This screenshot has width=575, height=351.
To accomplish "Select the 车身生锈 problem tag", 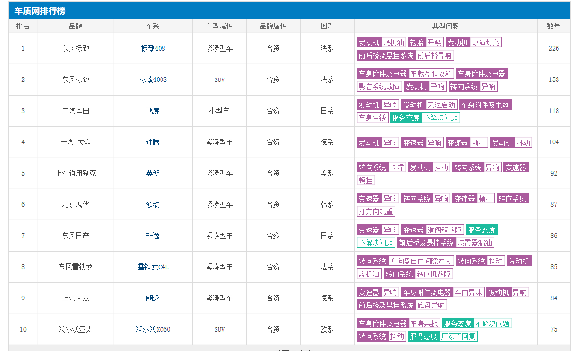I will click(373, 118).
